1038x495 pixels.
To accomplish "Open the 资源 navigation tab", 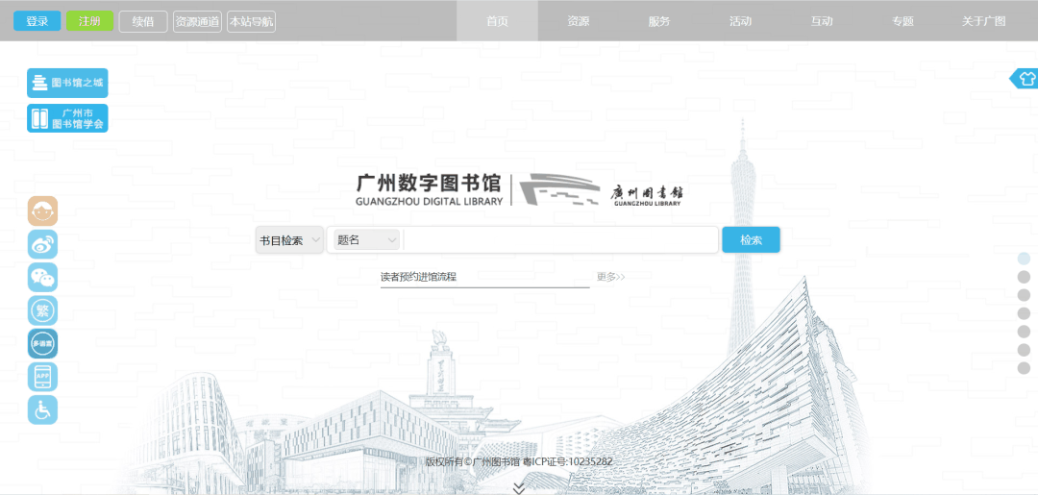I will point(578,21).
